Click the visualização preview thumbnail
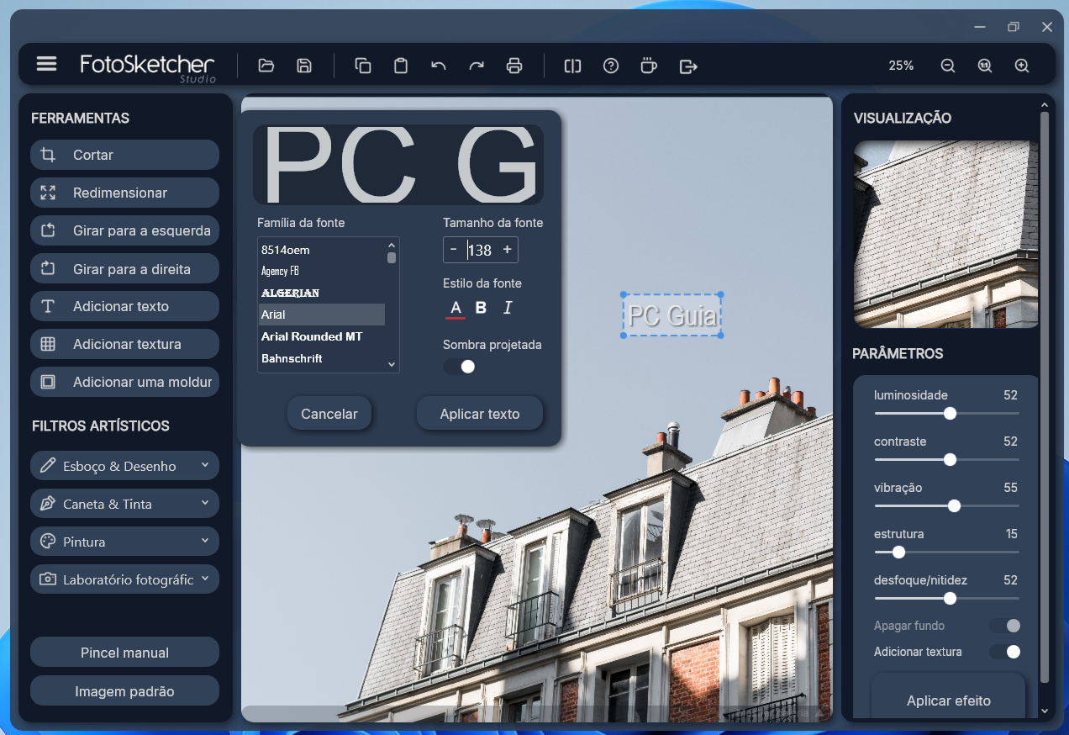 [945, 234]
